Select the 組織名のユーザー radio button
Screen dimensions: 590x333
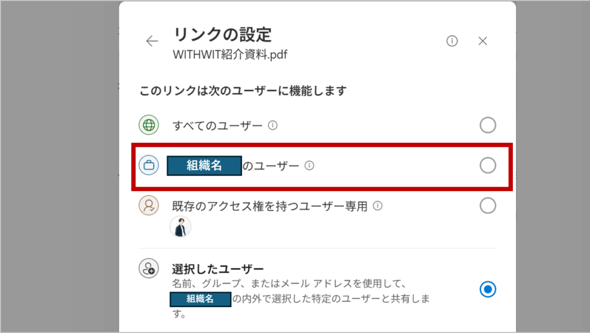(487, 165)
